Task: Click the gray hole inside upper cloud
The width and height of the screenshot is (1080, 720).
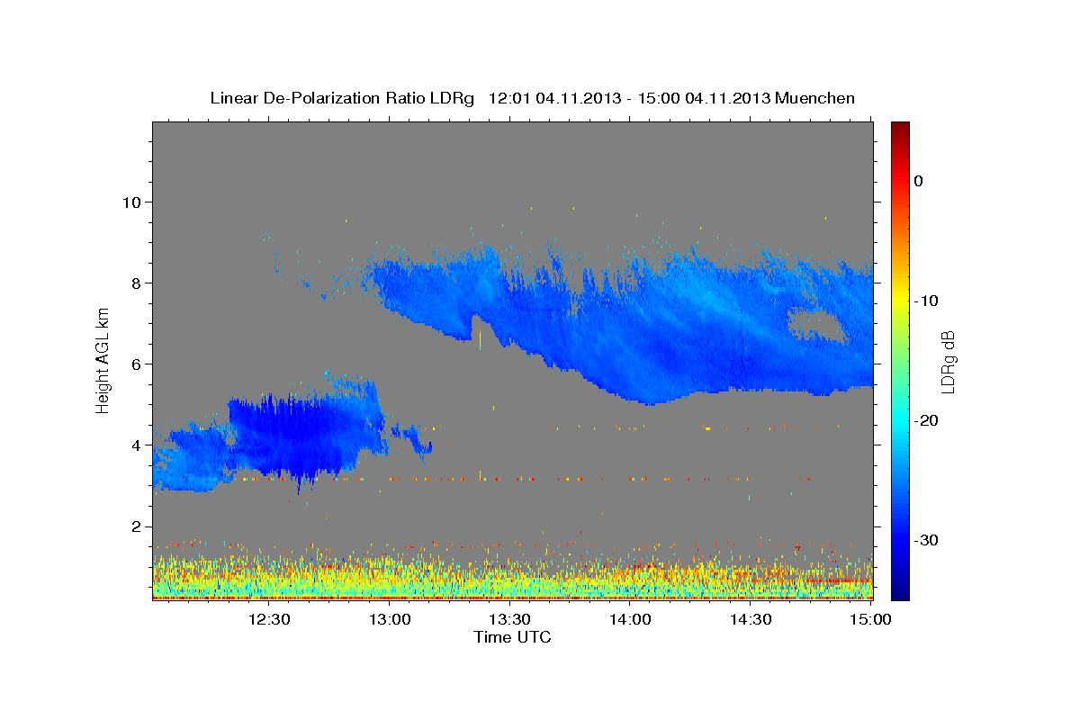Action: coord(817,325)
